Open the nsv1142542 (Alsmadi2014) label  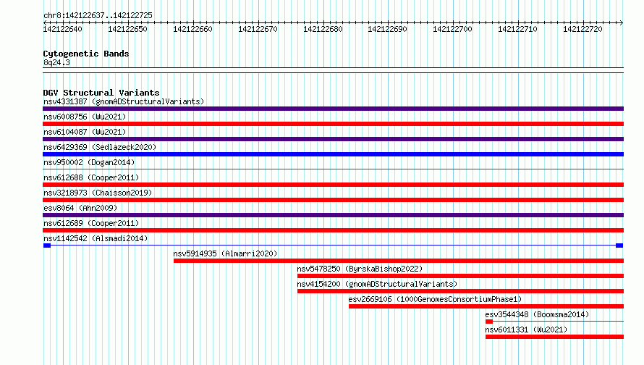96,238
